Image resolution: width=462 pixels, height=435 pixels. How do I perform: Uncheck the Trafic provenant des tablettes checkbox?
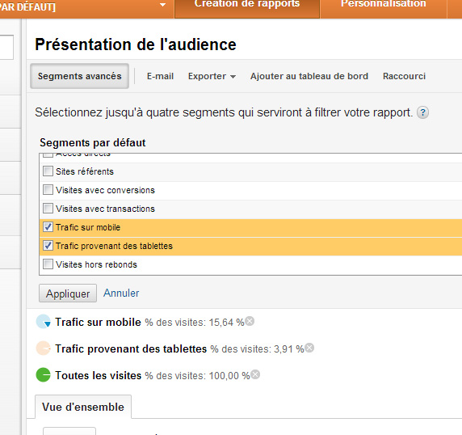[x=48, y=245]
